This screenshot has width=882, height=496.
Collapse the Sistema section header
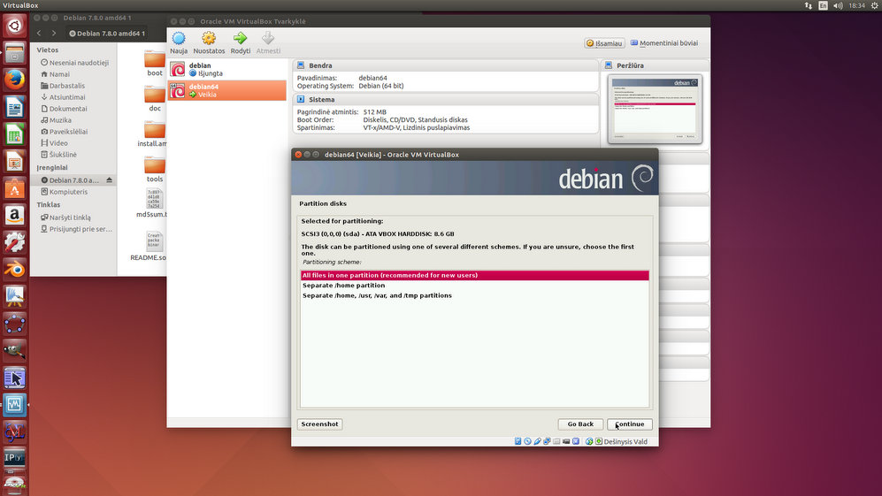click(x=320, y=100)
